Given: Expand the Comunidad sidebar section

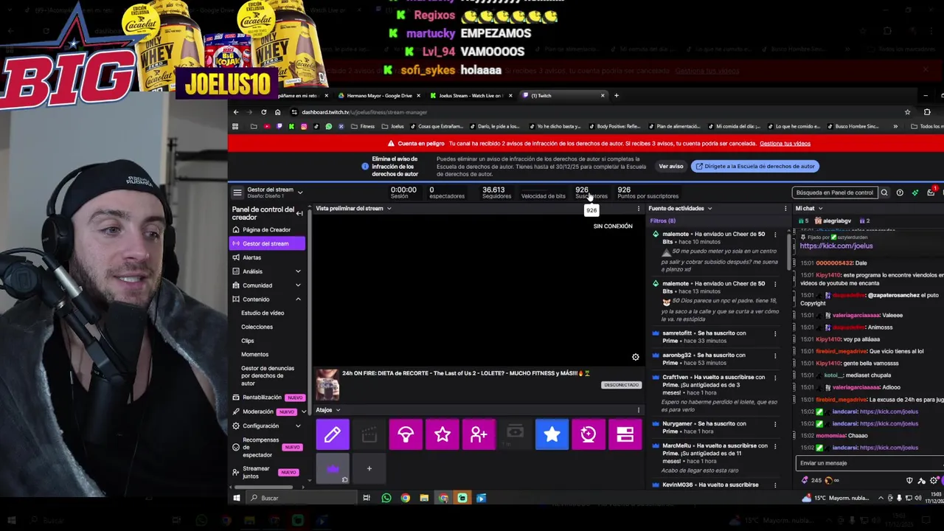Looking at the screenshot, I should [x=298, y=285].
